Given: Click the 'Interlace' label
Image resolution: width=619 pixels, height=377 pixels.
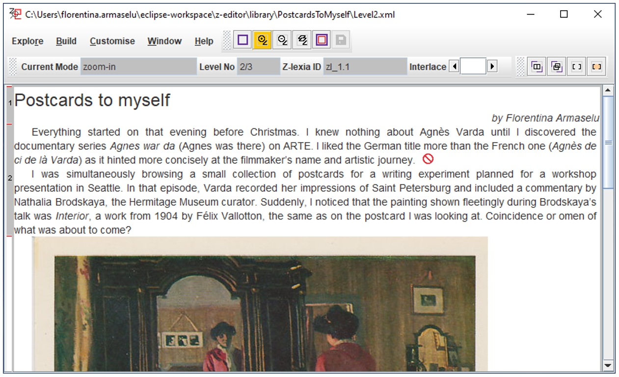Looking at the screenshot, I should (428, 67).
